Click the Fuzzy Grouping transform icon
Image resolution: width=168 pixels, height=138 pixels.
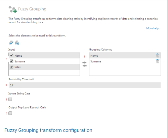13,9
